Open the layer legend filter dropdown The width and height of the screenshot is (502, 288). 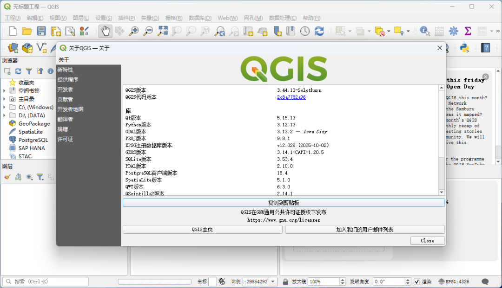point(40,177)
